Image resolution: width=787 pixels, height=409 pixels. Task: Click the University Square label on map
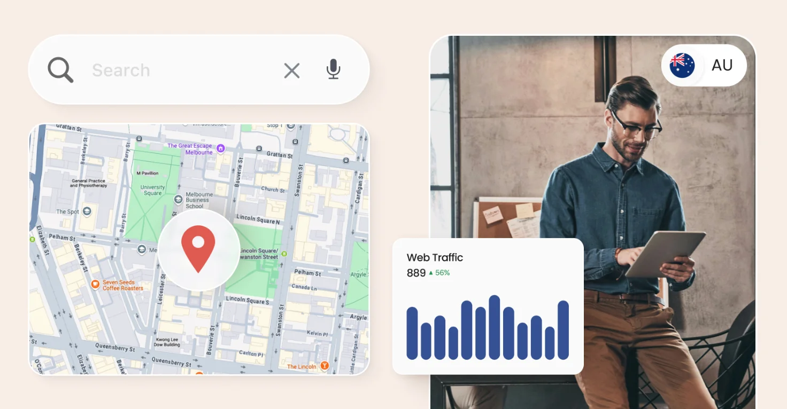click(151, 190)
